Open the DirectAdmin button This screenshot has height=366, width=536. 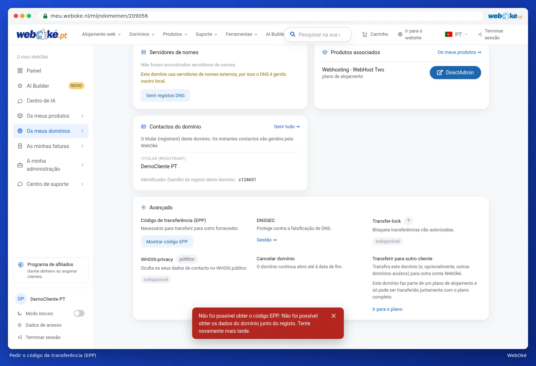point(455,73)
